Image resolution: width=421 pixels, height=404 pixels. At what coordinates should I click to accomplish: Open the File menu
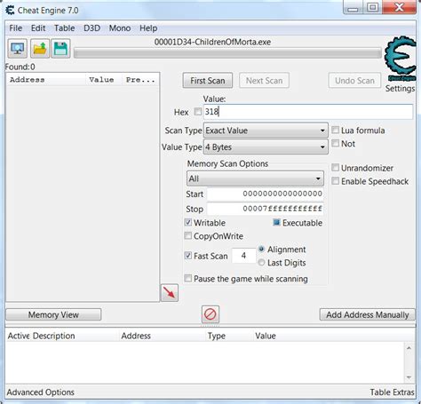15,28
